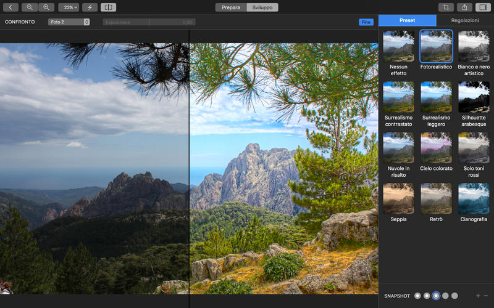Zoom out with the minus magnifier
Screen dimensions: 494x308
tap(30, 7)
